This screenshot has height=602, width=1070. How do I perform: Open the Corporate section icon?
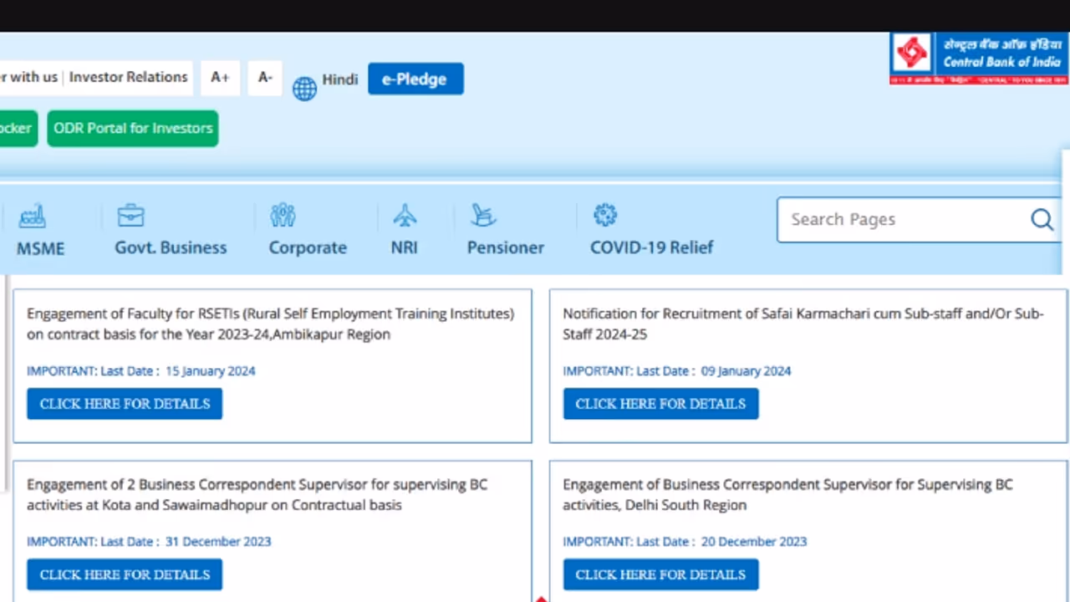coord(283,216)
